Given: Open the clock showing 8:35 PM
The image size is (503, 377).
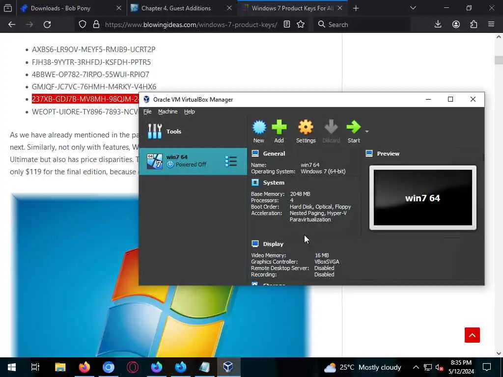Looking at the screenshot, I should point(461,367).
